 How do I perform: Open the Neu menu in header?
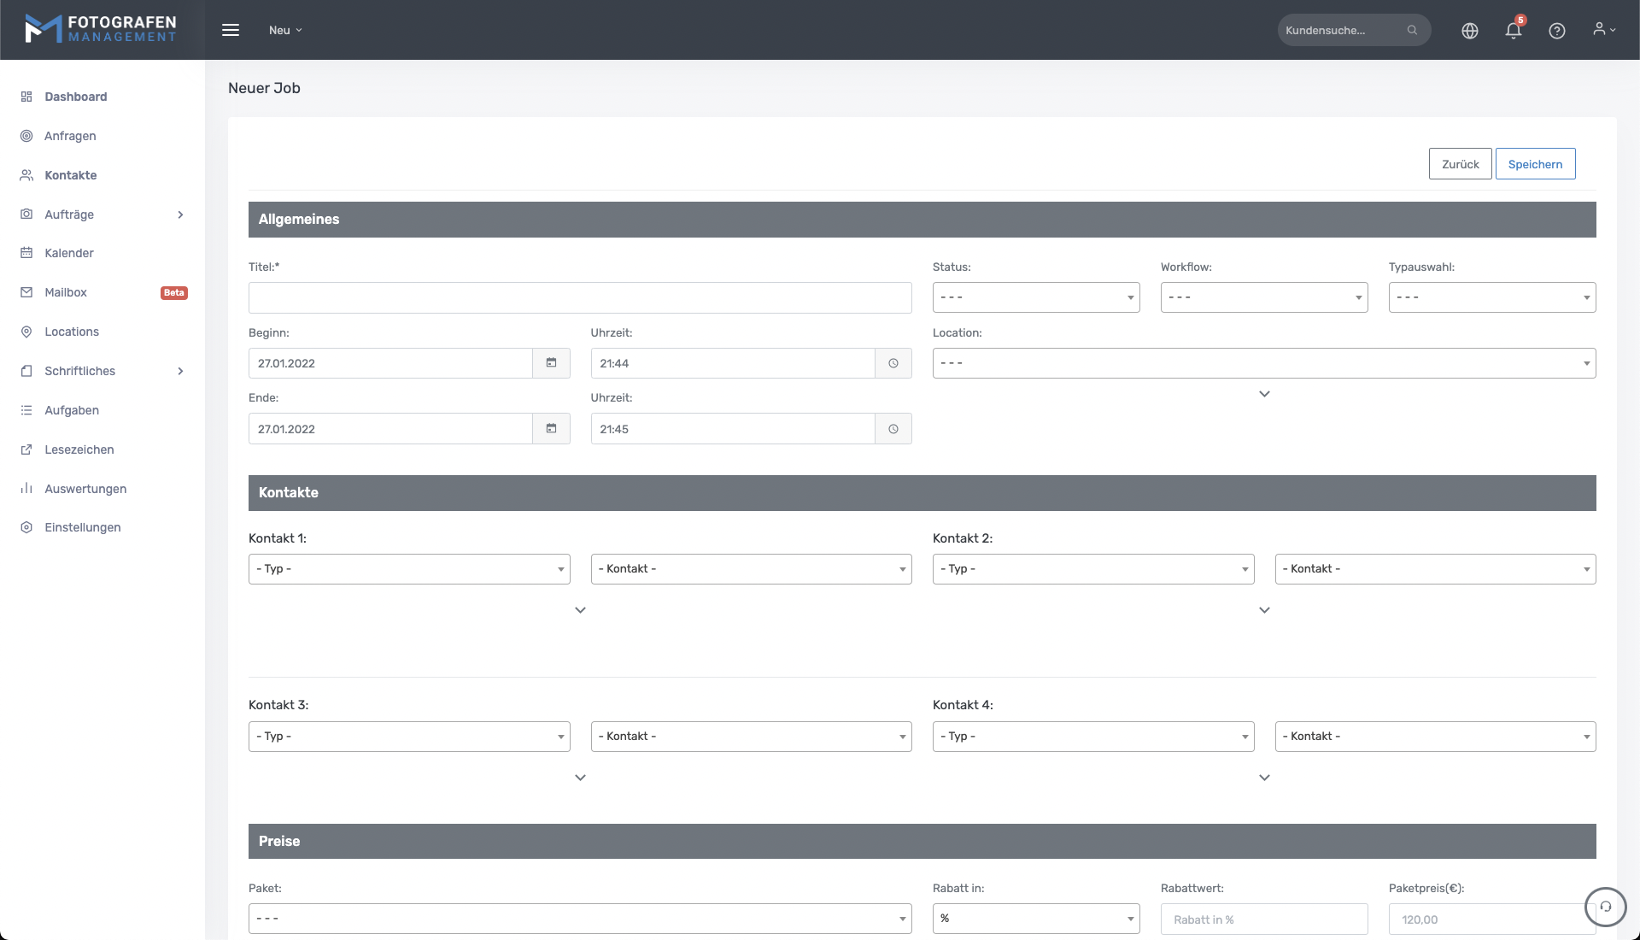click(285, 30)
